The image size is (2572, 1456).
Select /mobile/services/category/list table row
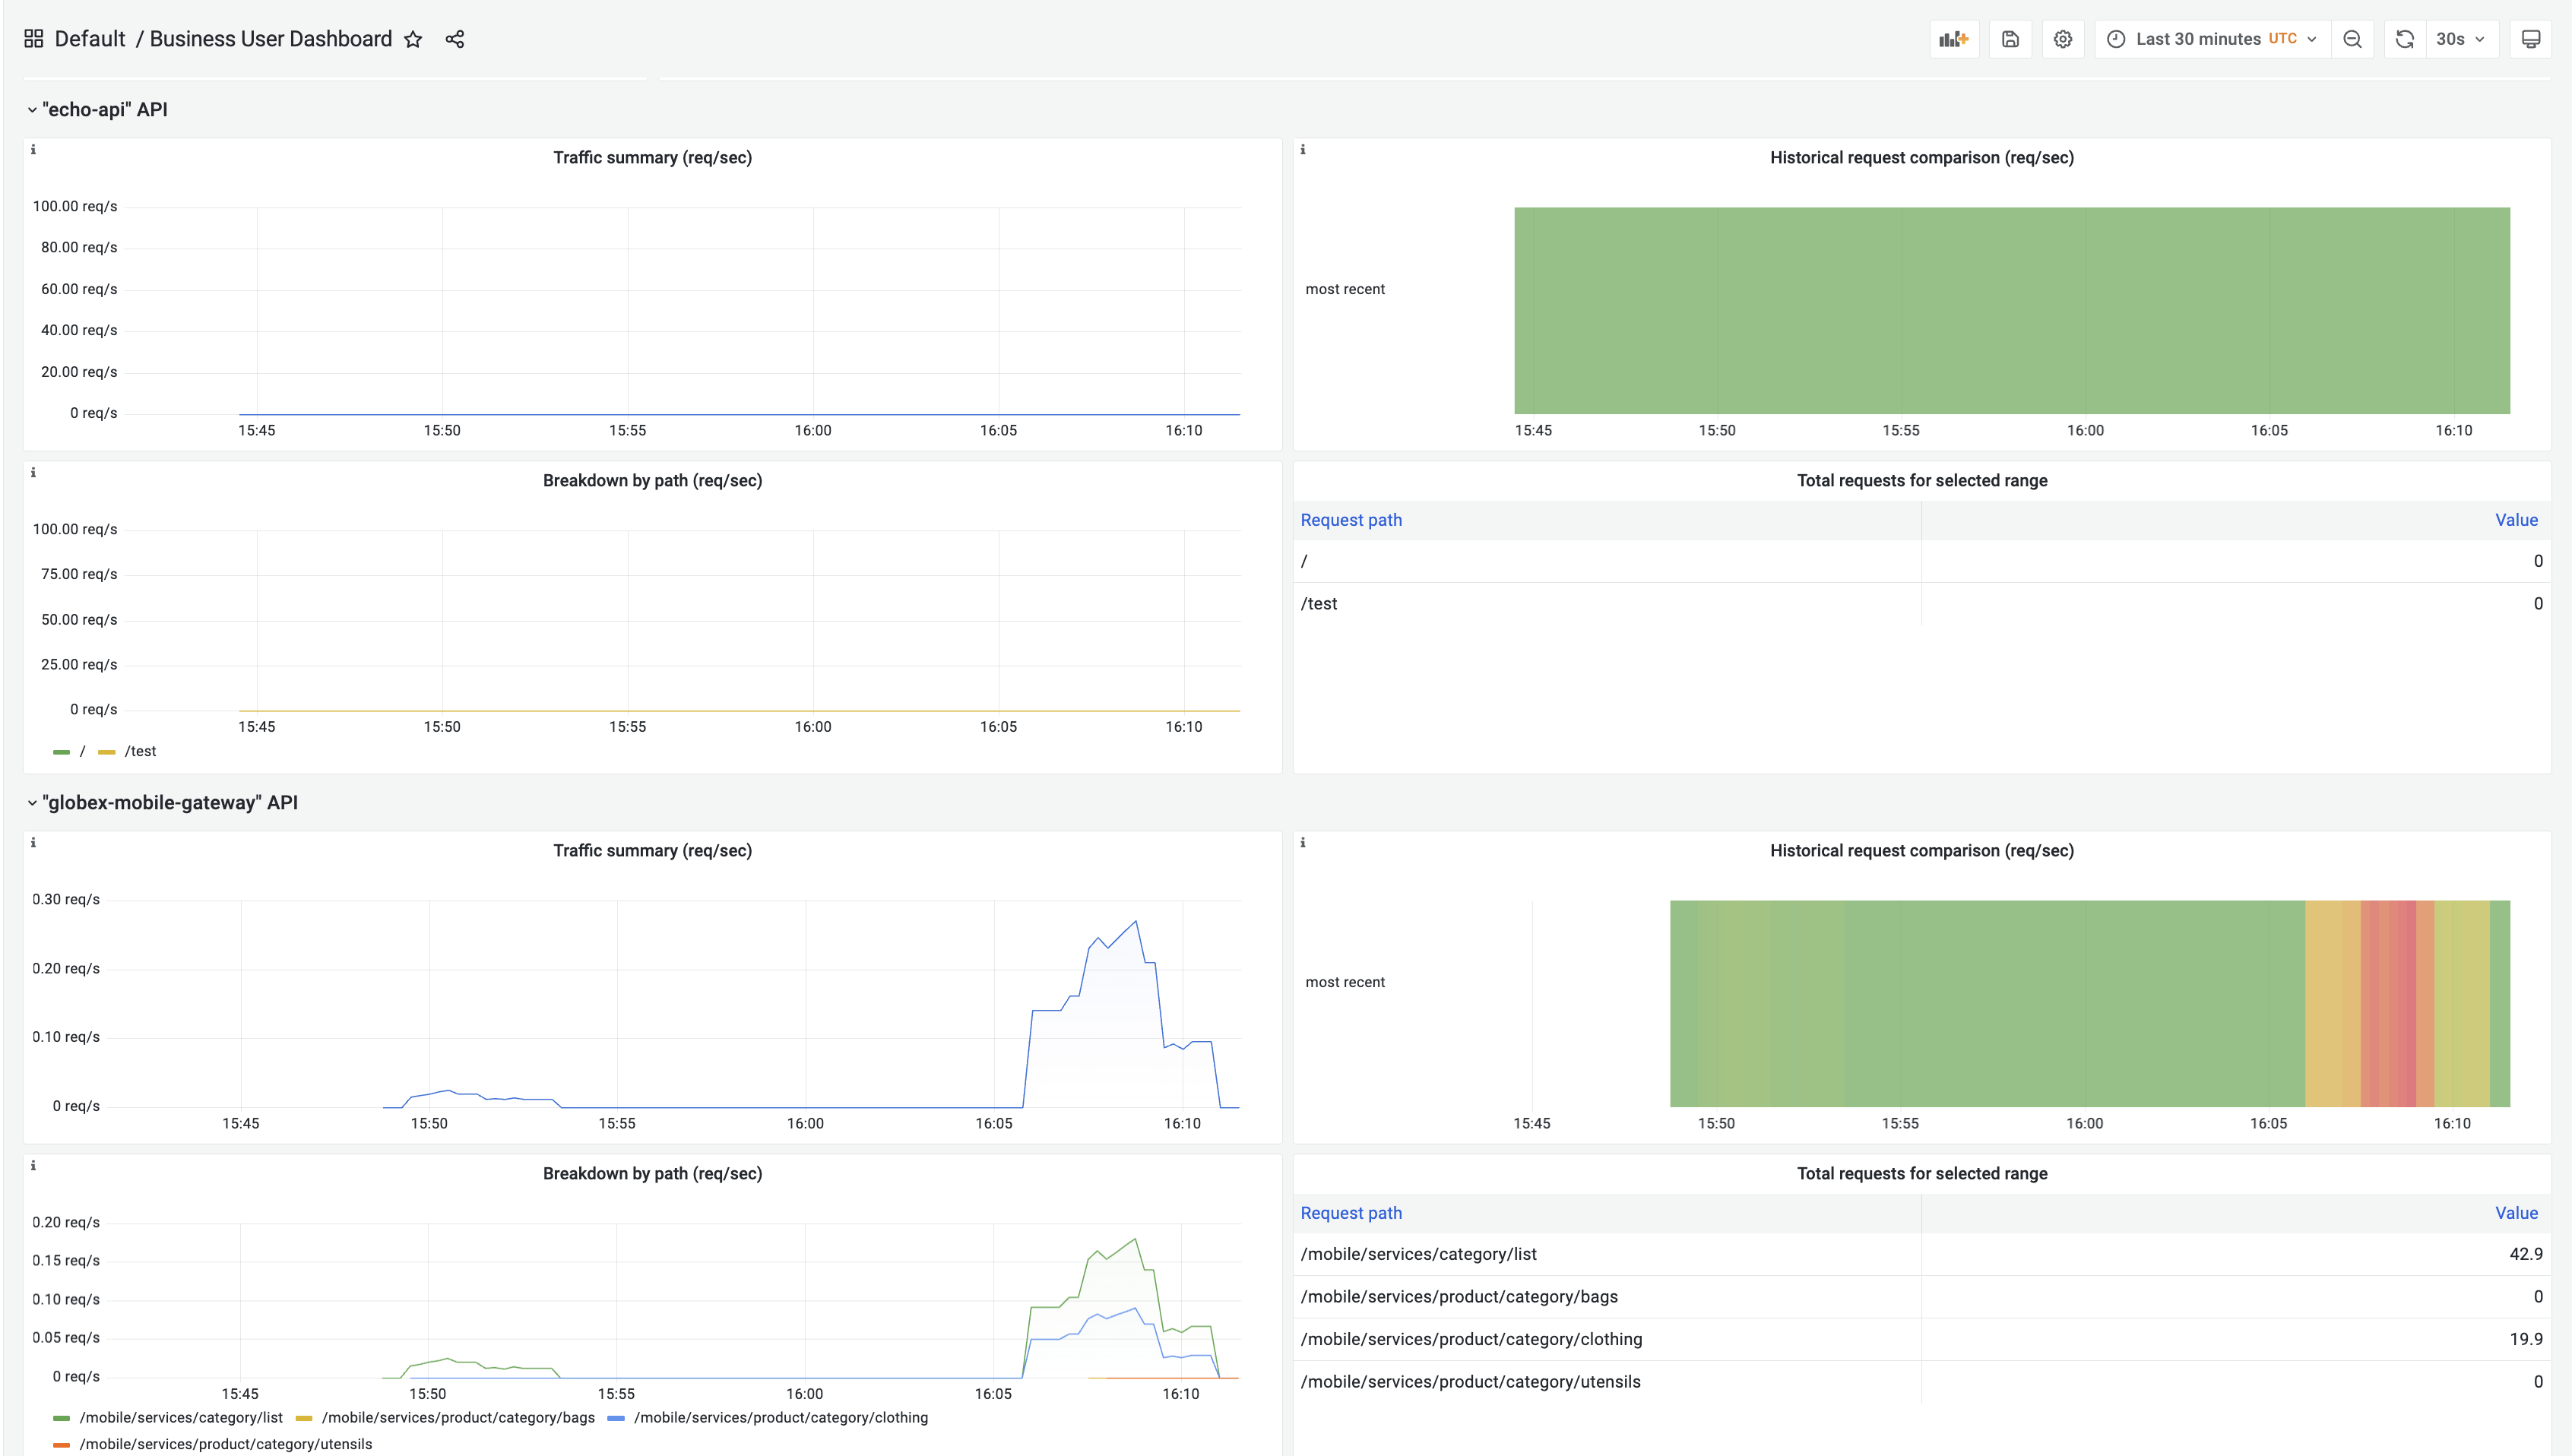1921,1254
